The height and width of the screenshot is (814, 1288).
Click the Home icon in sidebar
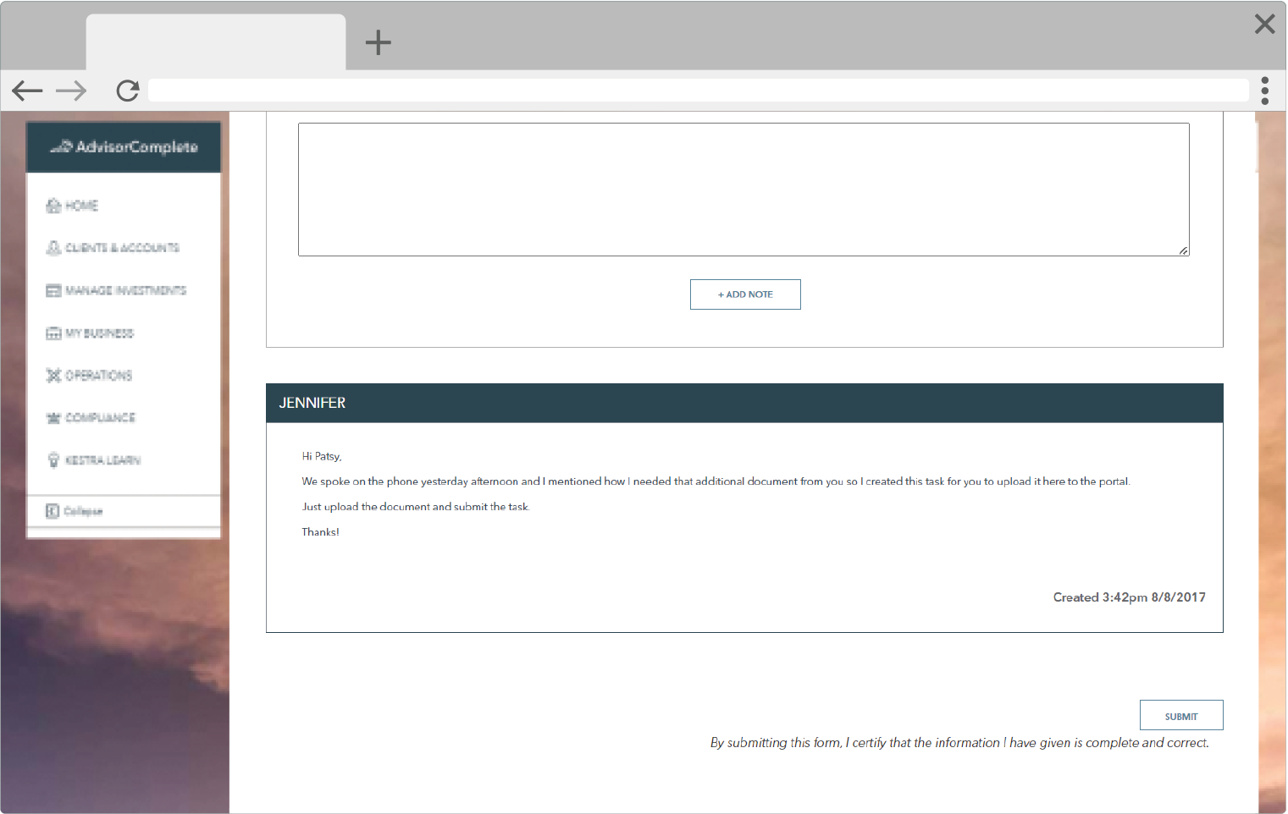[53, 206]
